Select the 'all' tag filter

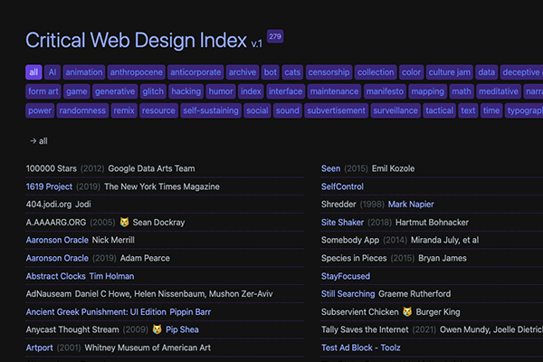coord(33,72)
